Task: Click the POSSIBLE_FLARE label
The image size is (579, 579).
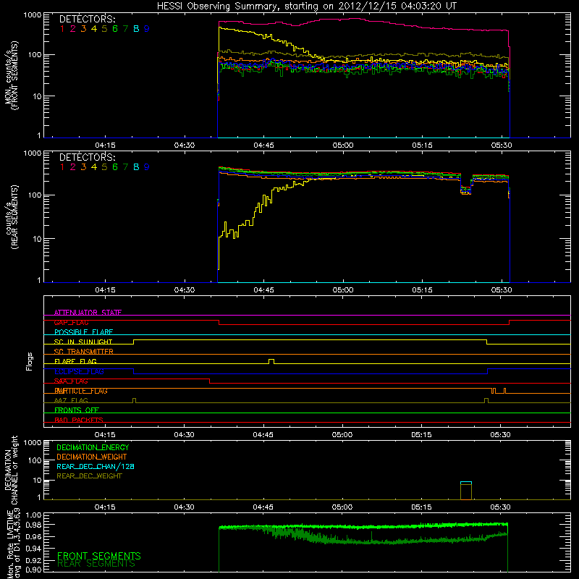Action: point(83,332)
